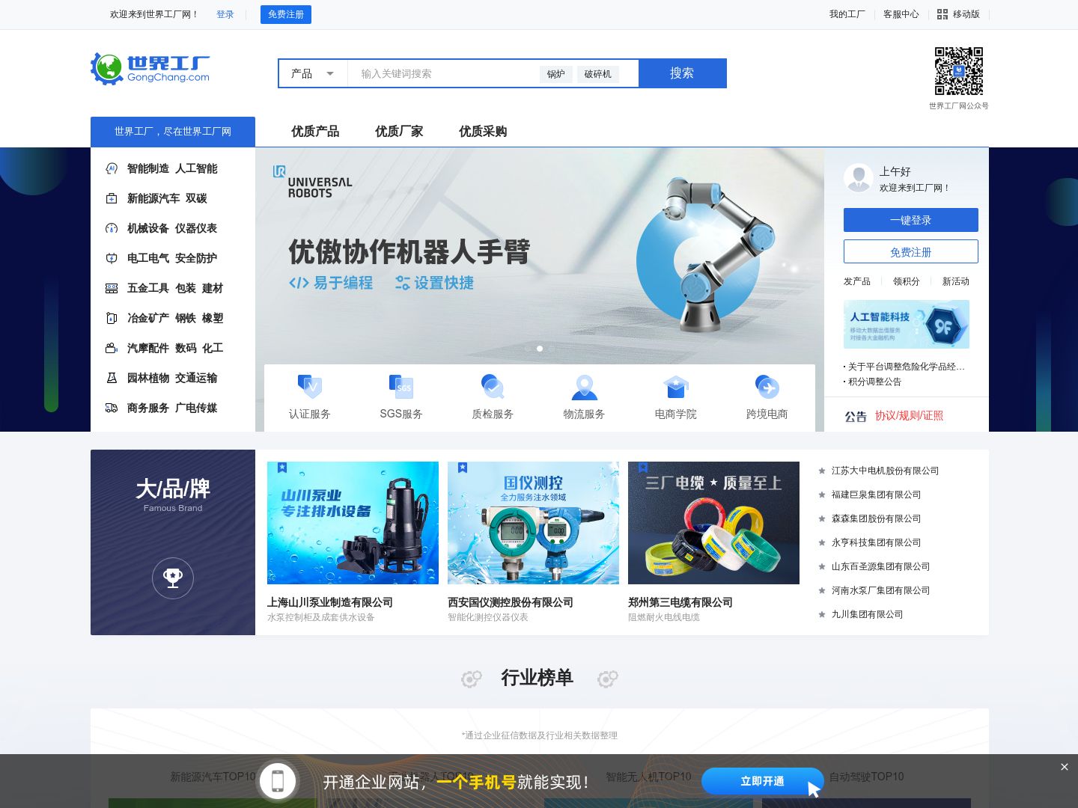Image resolution: width=1078 pixels, height=808 pixels.
Task: Click the 汽摩配件 category icon
Action: [x=112, y=348]
